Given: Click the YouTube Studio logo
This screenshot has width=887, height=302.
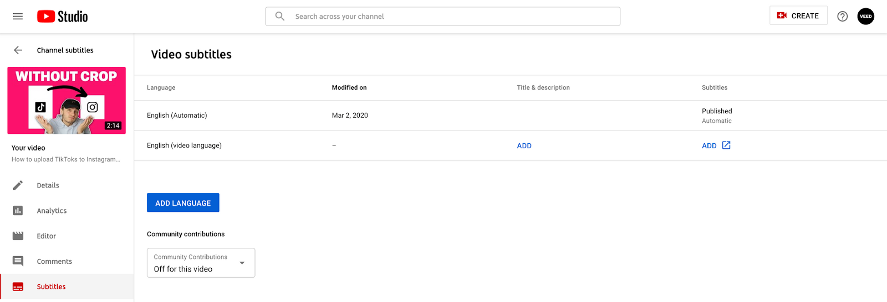Looking at the screenshot, I should coord(63,17).
